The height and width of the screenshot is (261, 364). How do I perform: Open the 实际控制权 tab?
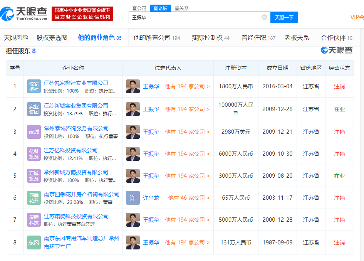click(x=211, y=38)
